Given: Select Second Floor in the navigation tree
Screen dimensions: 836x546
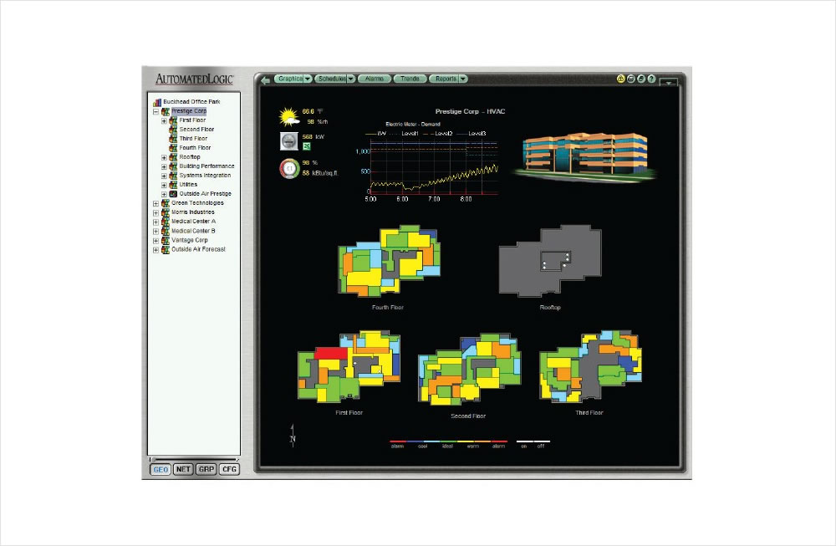Looking at the screenshot, I should point(196,130).
